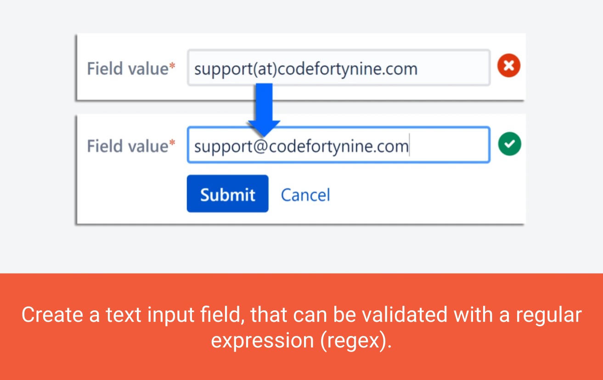The height and width of the screenshot is (380, 603).
Task: Click the error indicator beside the invalid email
Action: point(508,65)
